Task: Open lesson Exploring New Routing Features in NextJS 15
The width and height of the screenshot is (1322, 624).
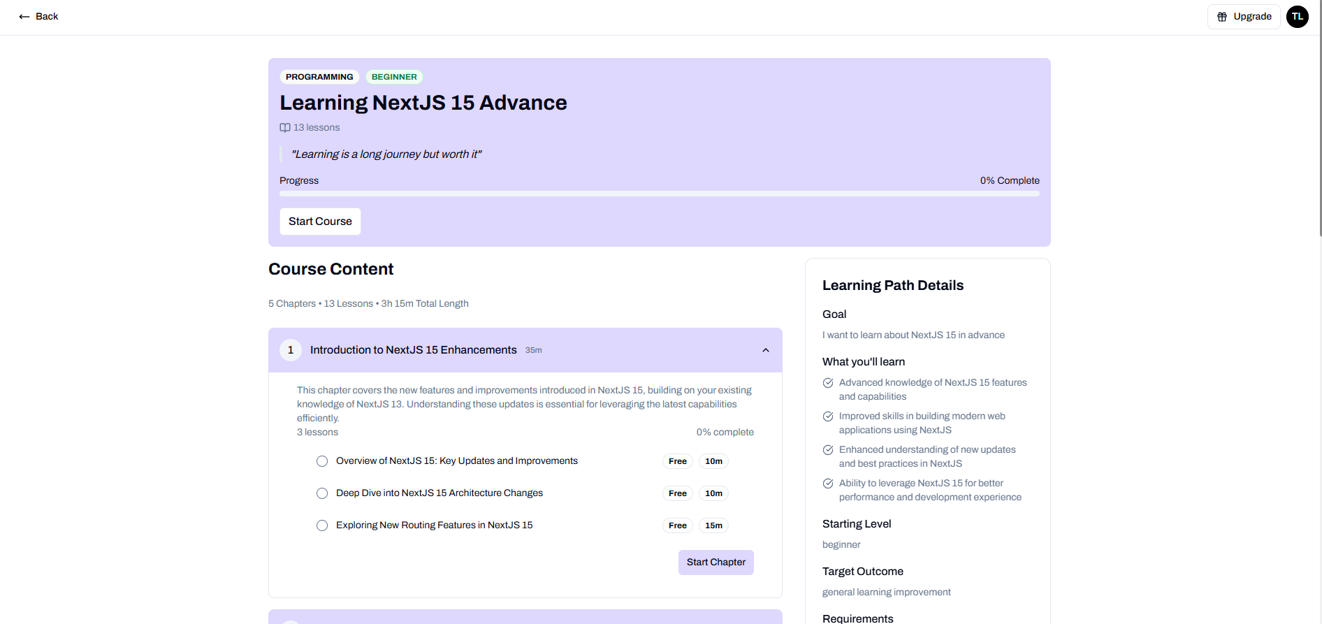Action: [435, 525]
